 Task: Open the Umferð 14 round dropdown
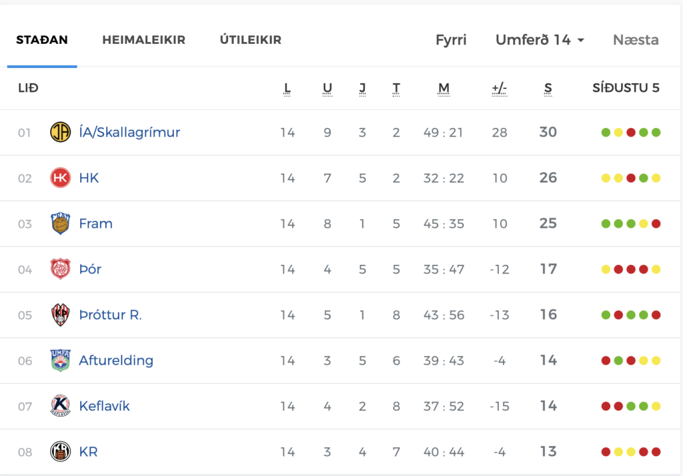[x=540, y=40]
